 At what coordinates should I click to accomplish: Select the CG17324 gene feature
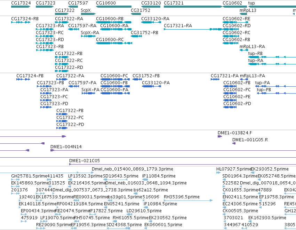point(21,7)
